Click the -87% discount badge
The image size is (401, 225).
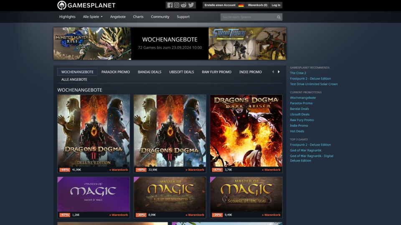tap(217, 170)
